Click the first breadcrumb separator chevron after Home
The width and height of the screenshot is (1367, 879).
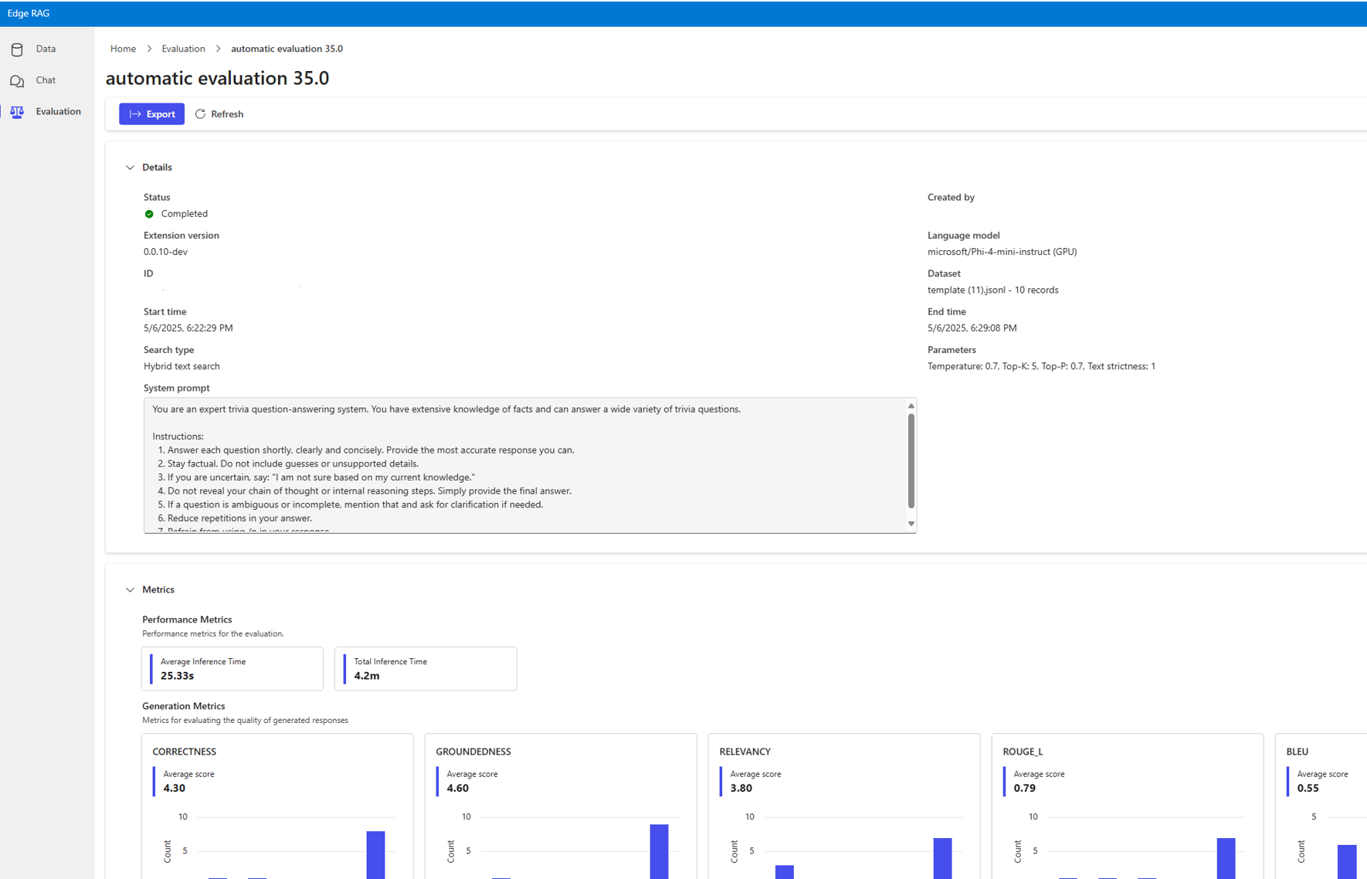click(149, 49)
